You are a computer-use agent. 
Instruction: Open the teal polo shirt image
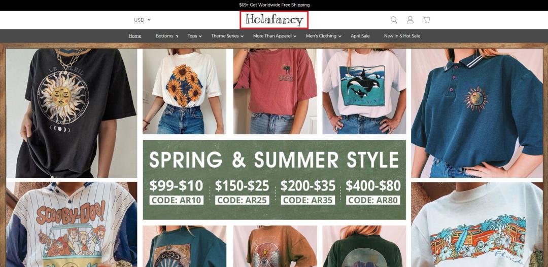point(476,113)
